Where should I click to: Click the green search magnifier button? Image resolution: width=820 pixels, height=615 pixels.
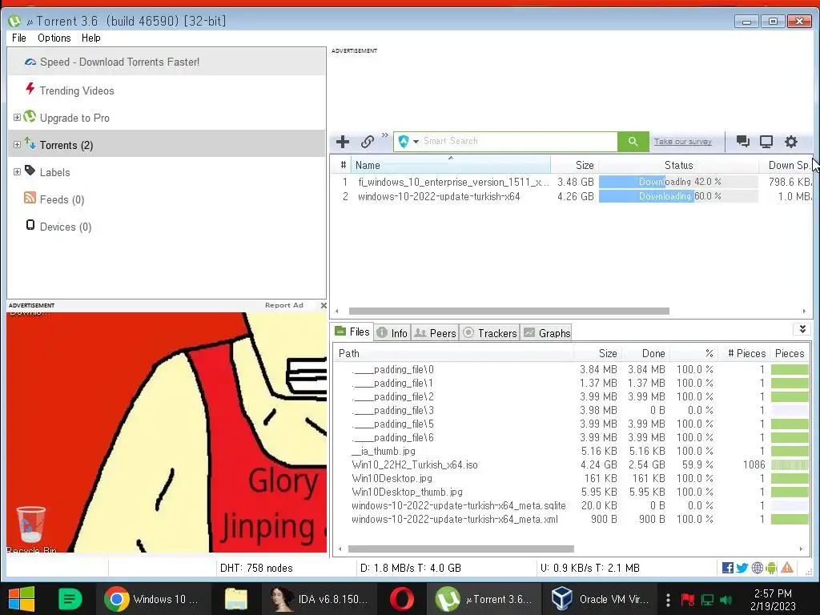633,141
